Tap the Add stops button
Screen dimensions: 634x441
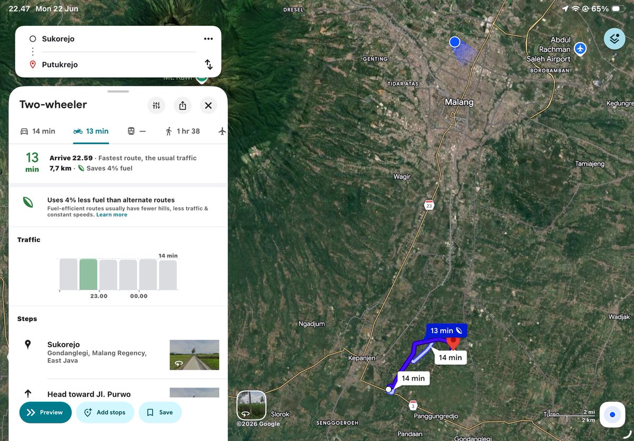pyautogui.click(x=105, y=412)
